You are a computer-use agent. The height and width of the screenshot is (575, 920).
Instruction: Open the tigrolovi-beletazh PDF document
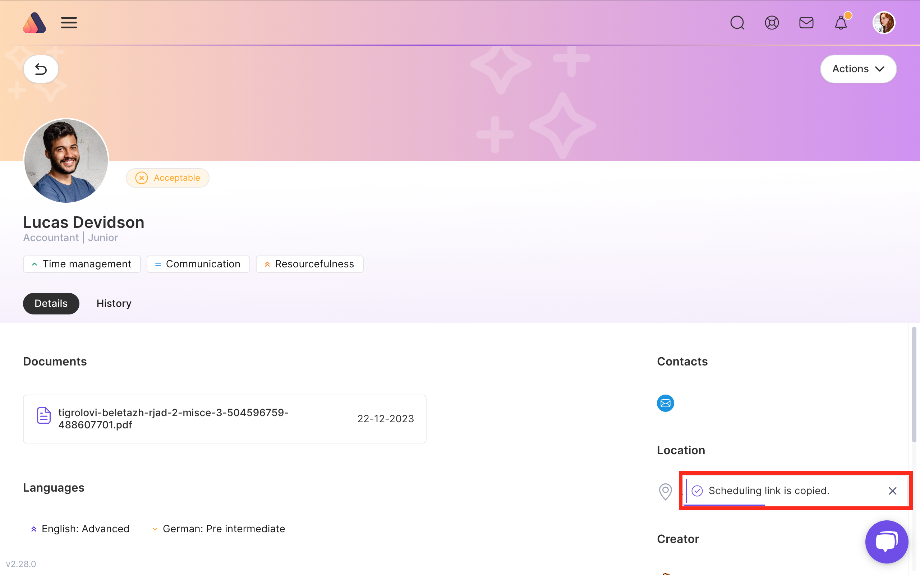point(225,419)
